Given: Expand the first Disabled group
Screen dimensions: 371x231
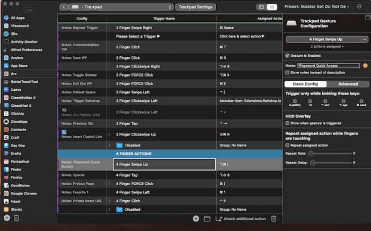Looking at the screenshot, I should [x=109, y=145].
